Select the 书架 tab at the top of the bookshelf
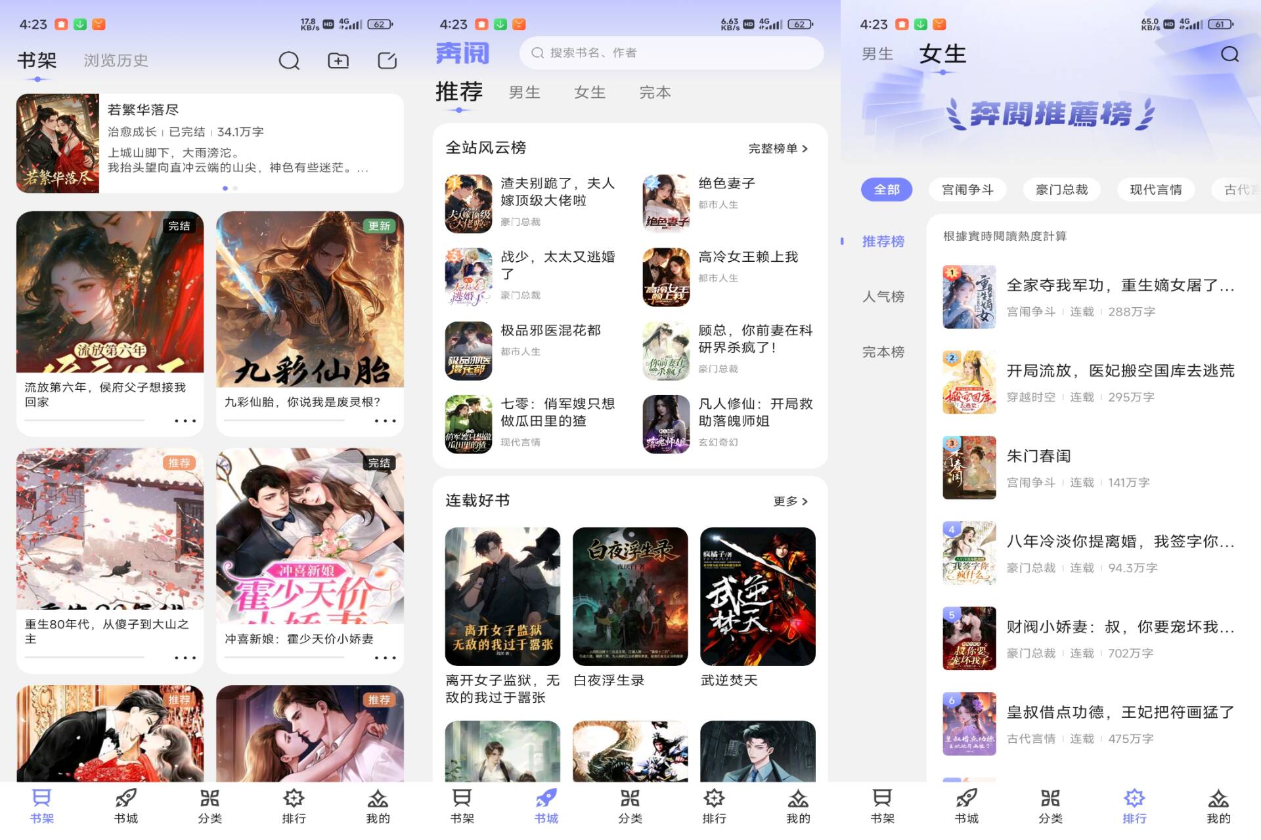Viewport: 1261px width, 840px height. pyautogui.click(x=37, y=60)
